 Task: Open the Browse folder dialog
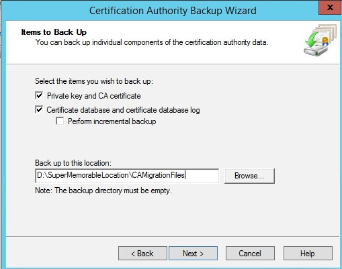pyautogui.click(x=249, y=176)
